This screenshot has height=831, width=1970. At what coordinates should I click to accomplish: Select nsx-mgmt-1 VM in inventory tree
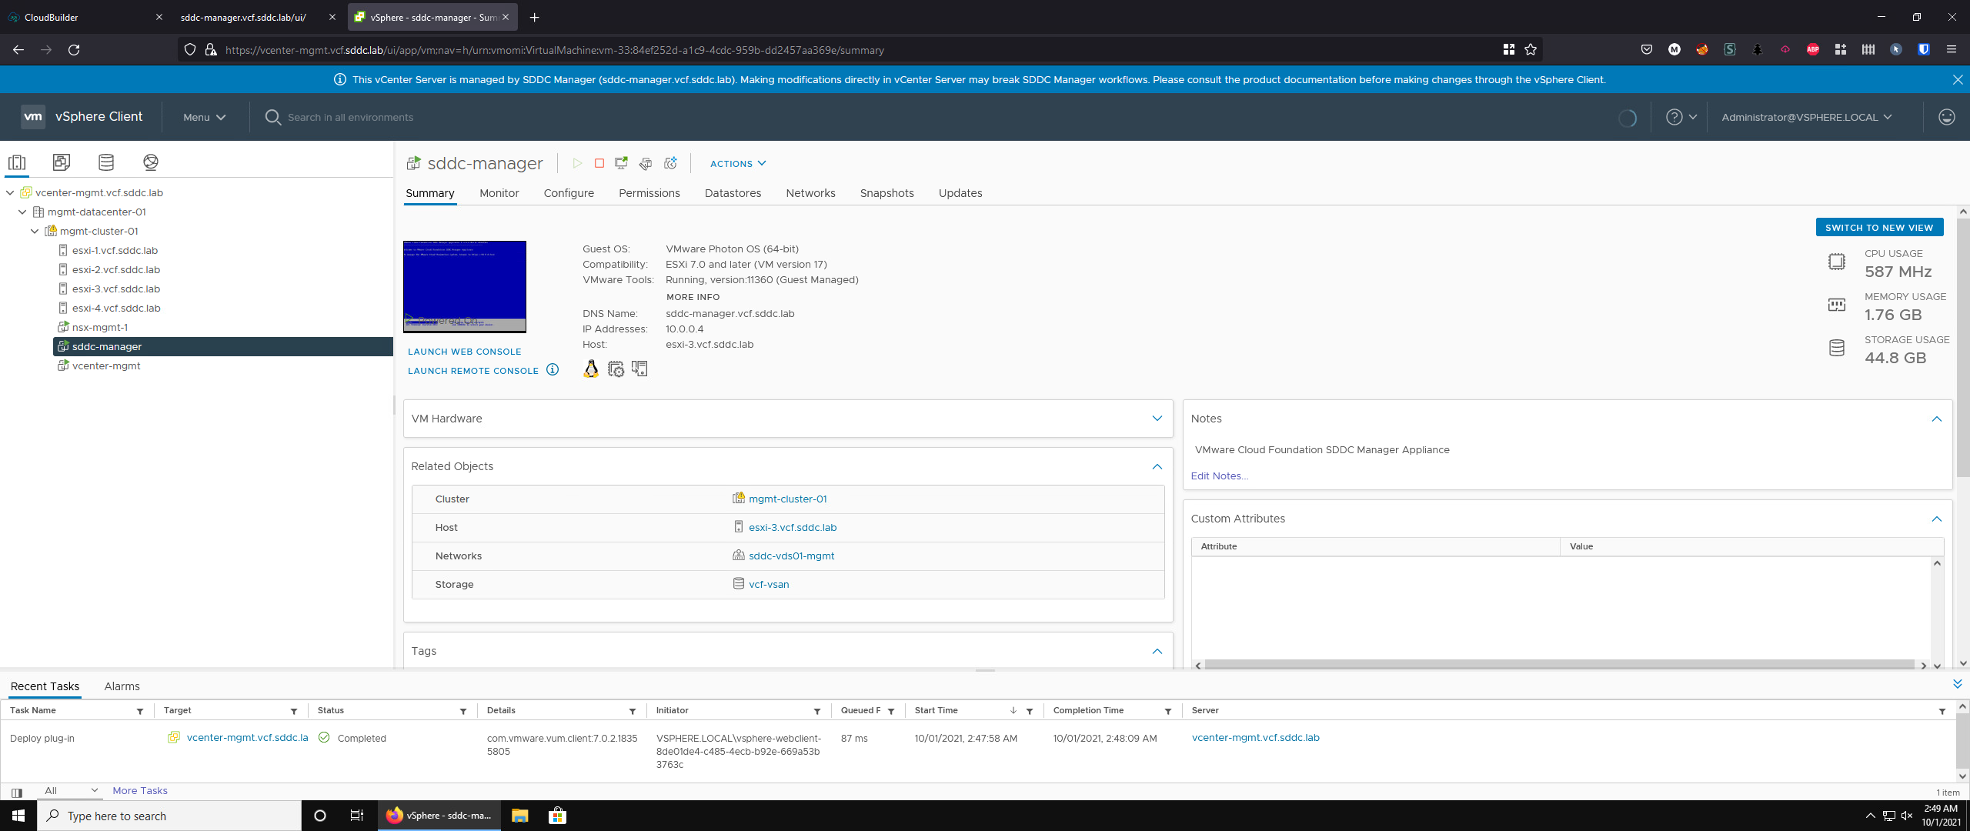point(100,328)
